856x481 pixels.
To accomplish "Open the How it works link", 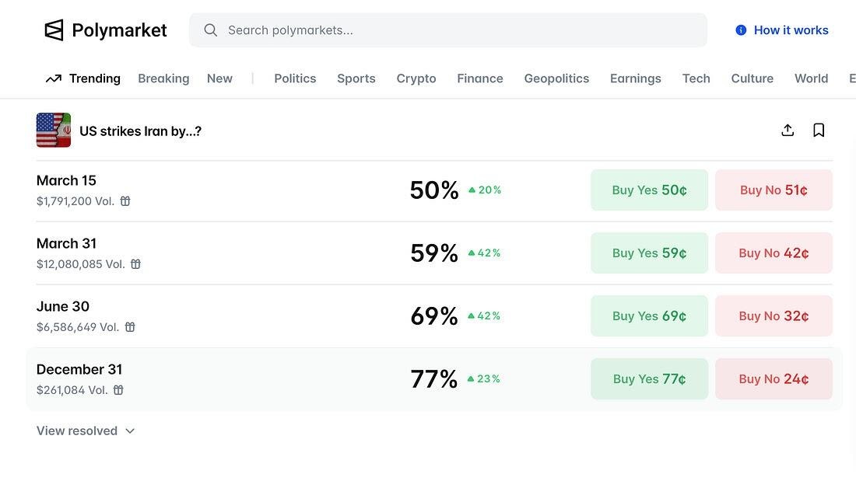I will [x=782, y=30].
